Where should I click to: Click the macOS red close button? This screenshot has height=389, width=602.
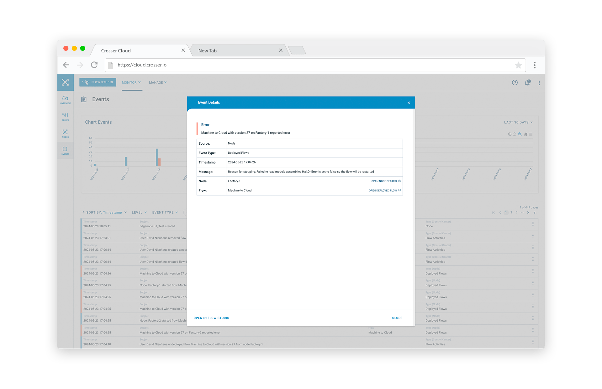point(66,48)
